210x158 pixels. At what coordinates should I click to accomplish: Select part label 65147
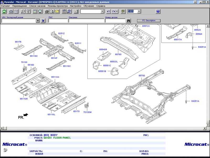[54, 58]
